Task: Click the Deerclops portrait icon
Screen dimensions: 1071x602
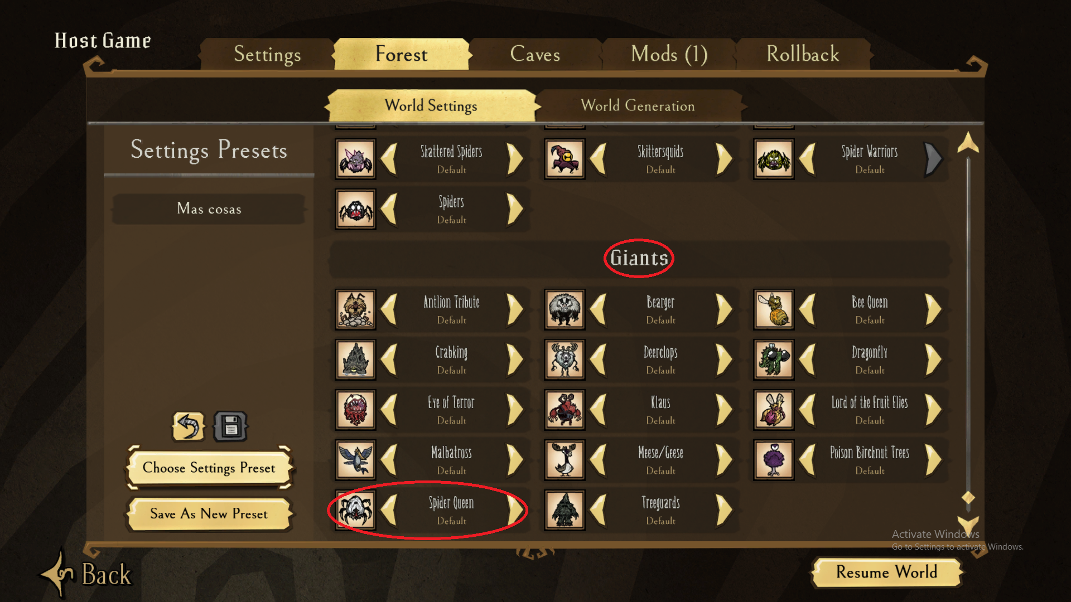Action: pos(565,360)
